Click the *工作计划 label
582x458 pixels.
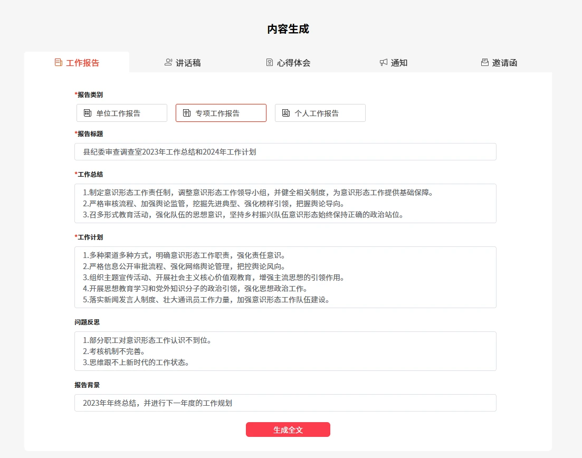tap(89, 237)
